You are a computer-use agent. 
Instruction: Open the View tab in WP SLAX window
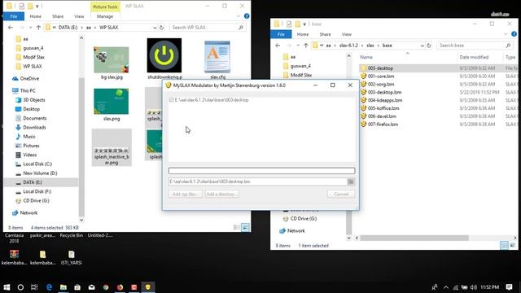point(79,16)
